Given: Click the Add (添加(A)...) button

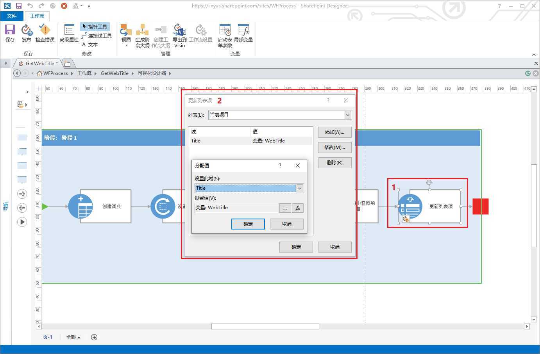Looking at the screenshot, I should (x=334, y=132).
